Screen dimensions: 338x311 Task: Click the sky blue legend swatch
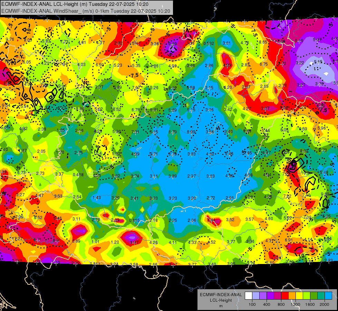[x=328, y=296]
